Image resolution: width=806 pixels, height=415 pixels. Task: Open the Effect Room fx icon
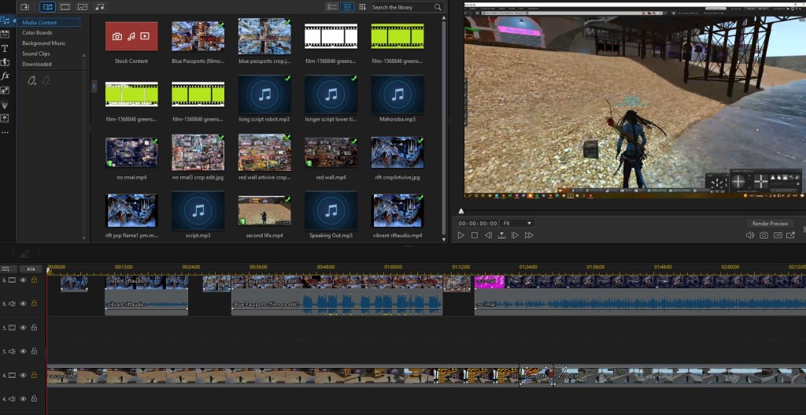tap(6, 76)
